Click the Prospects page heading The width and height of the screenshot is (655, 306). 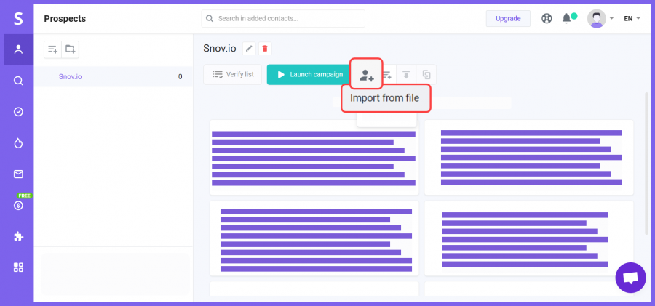(65, 19)
